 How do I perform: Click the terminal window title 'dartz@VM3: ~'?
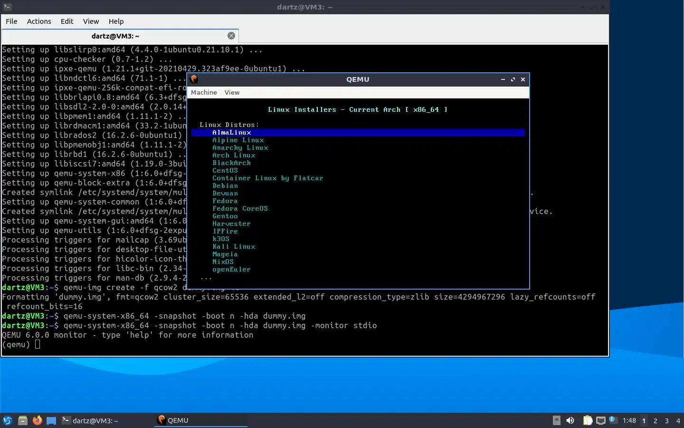(304, 7)
